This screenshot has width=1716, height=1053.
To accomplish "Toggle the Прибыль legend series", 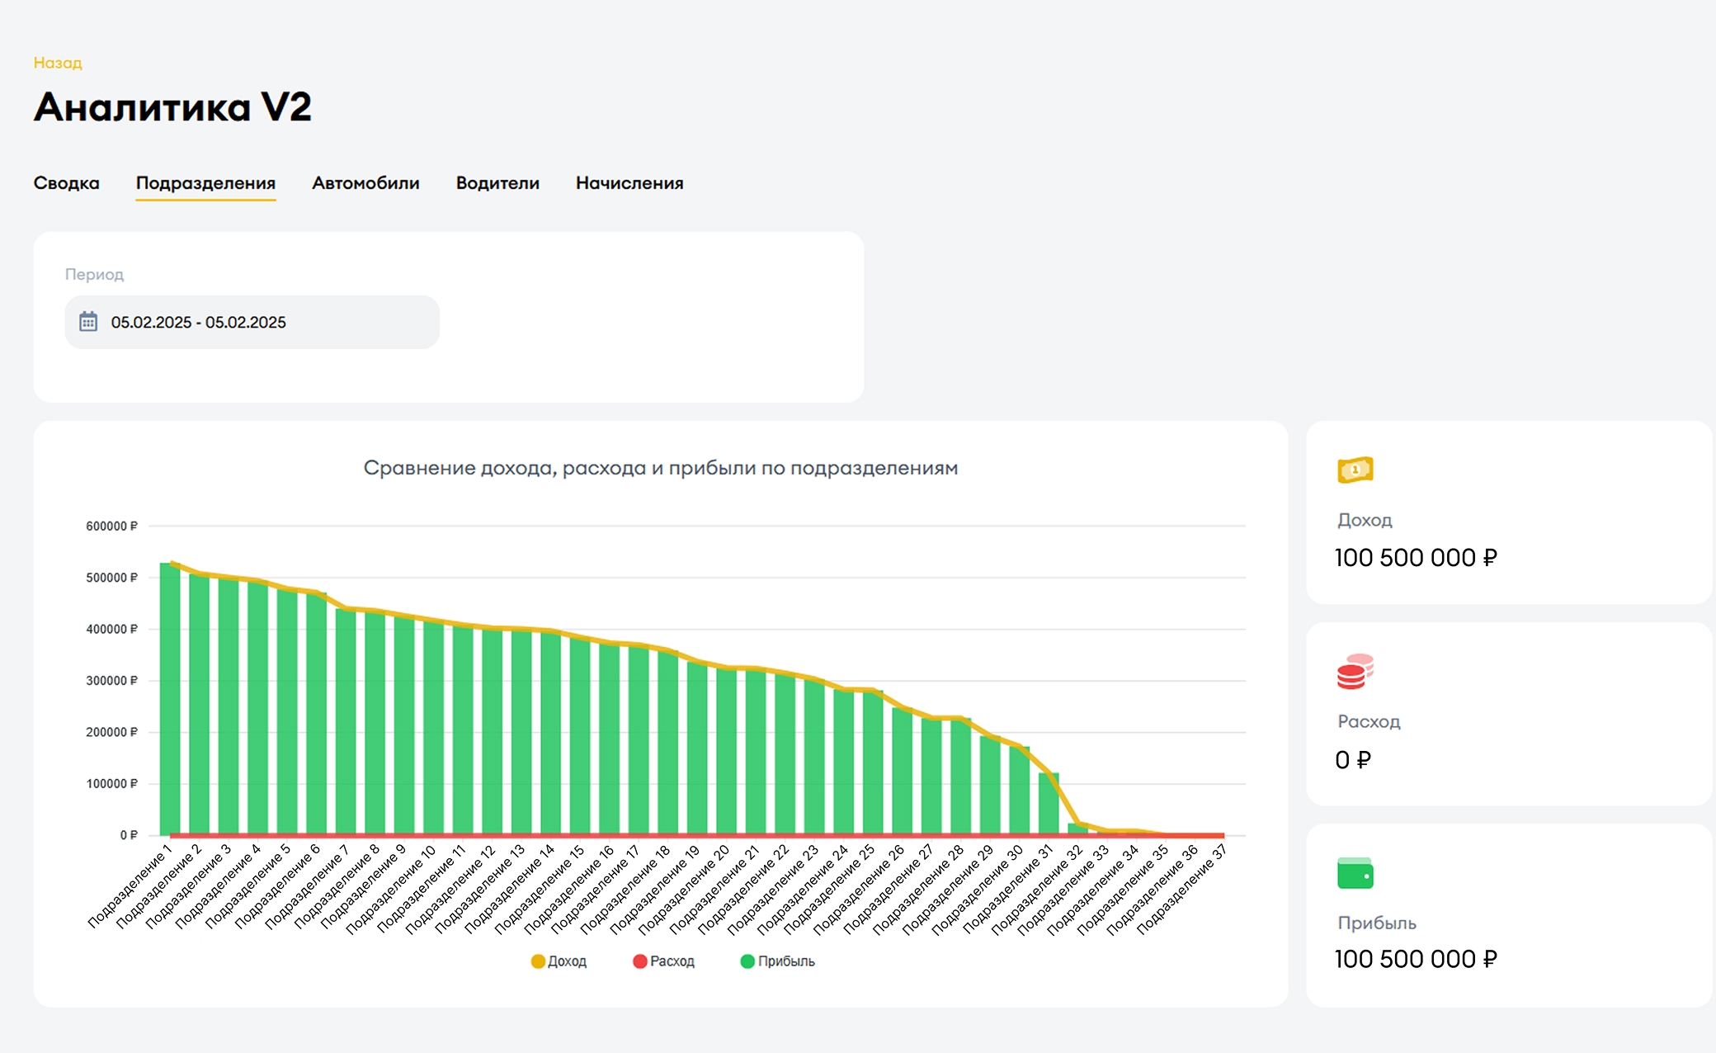I will [x=785, y=961].
